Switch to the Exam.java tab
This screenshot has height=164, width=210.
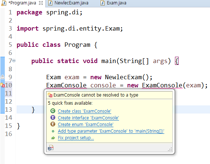(113, 3)
